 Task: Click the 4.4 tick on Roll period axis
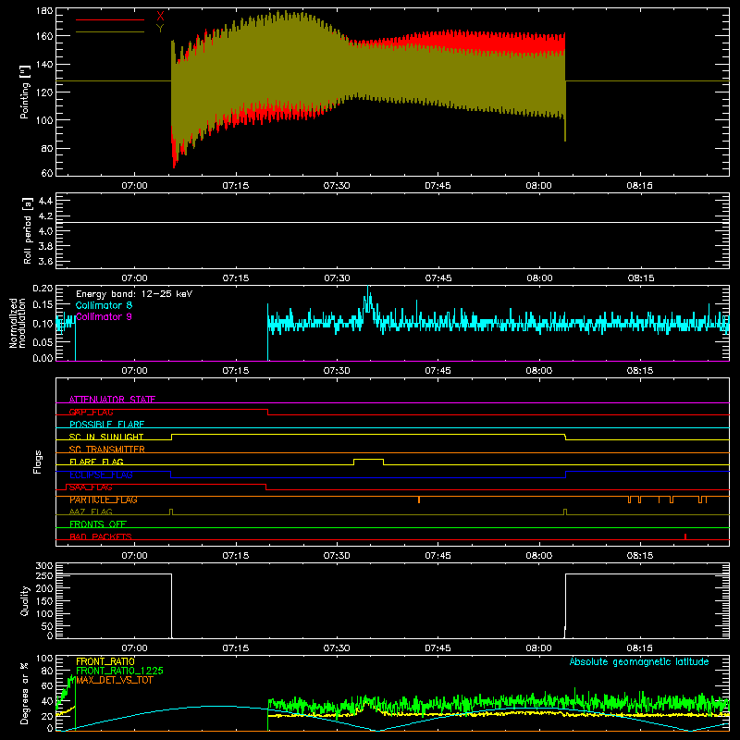(45, 201)
